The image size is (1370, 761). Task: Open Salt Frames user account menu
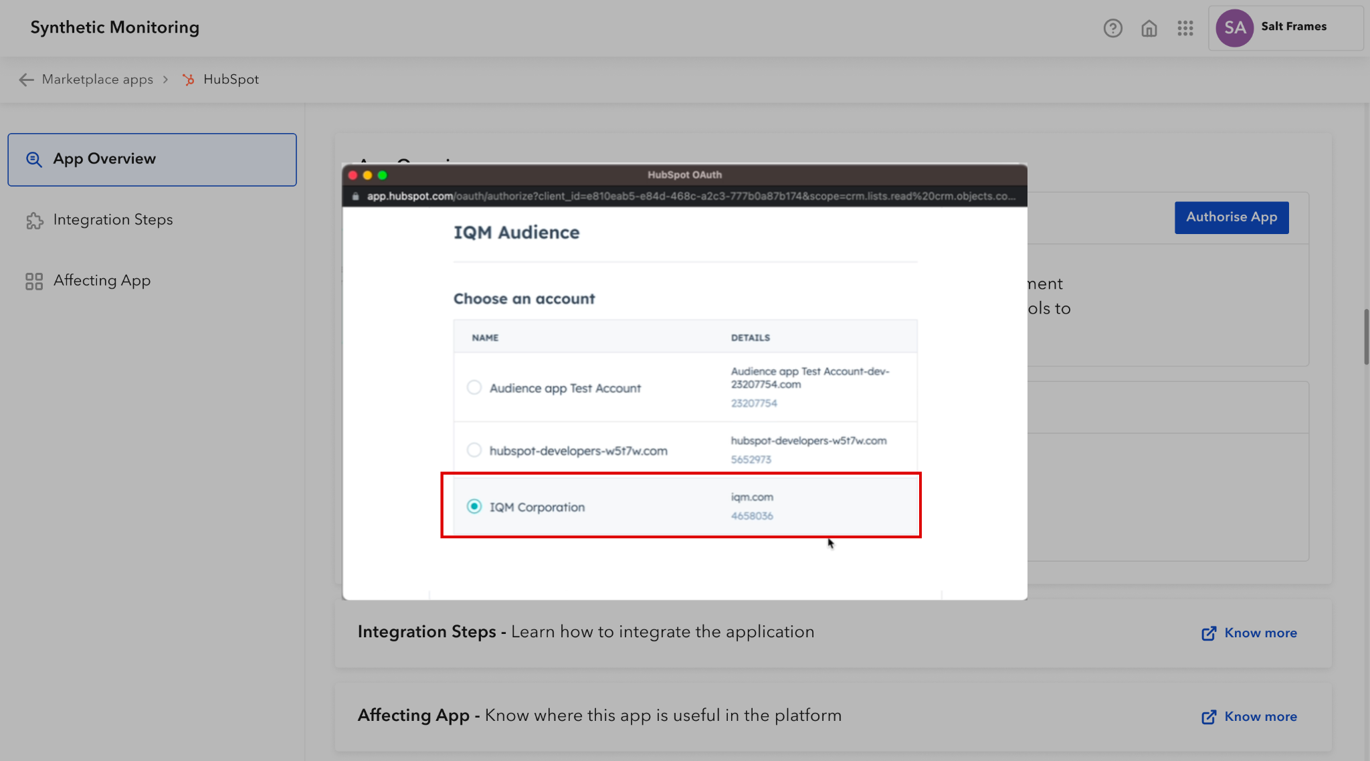coord(1284,27)
